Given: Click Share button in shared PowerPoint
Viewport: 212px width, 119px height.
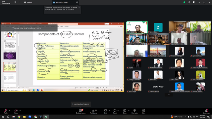Looking at the screenshot, I should tap(120, 26).
